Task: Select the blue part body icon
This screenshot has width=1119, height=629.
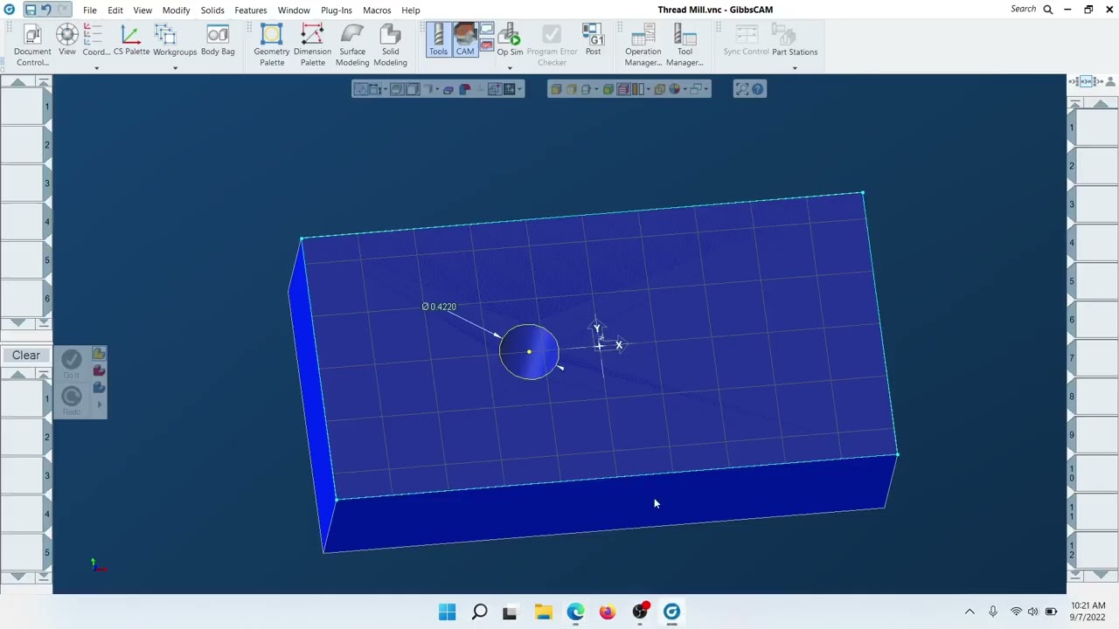Action: point(99,388)
